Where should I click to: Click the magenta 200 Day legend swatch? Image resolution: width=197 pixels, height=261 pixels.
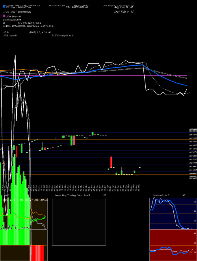pyautogui.click(x=4, y=16)
